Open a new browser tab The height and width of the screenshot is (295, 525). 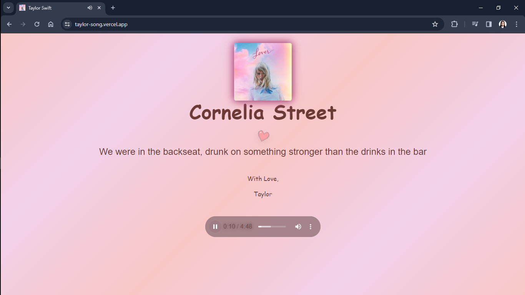pos(113,8)
